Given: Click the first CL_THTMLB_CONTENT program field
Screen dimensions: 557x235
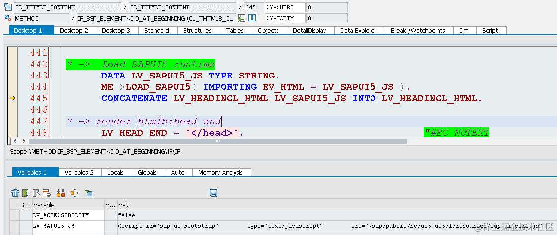Looking at the screenshot, I should [68, 7].
